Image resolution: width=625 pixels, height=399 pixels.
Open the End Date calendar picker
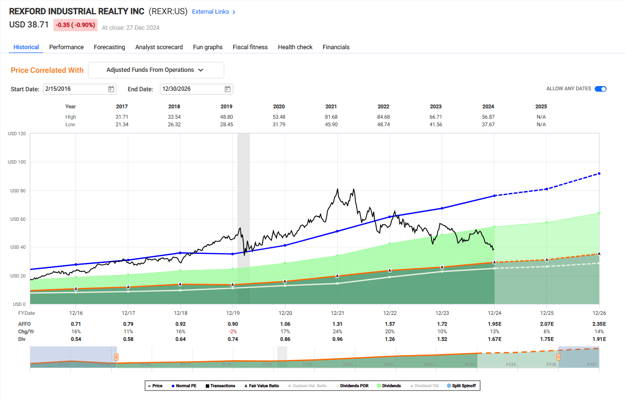[x=227, y=89]
